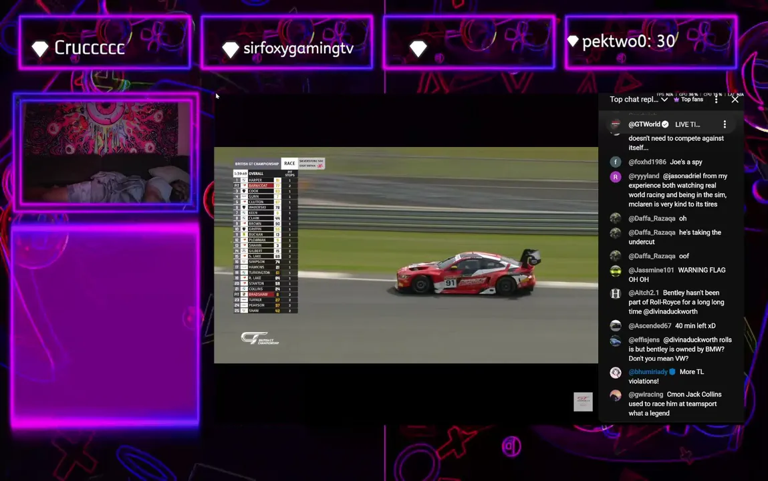This screenshot has height=481, width=768.
Task: Click the @foxhd1986 username in chat
Action: click(x=647, y=162)
